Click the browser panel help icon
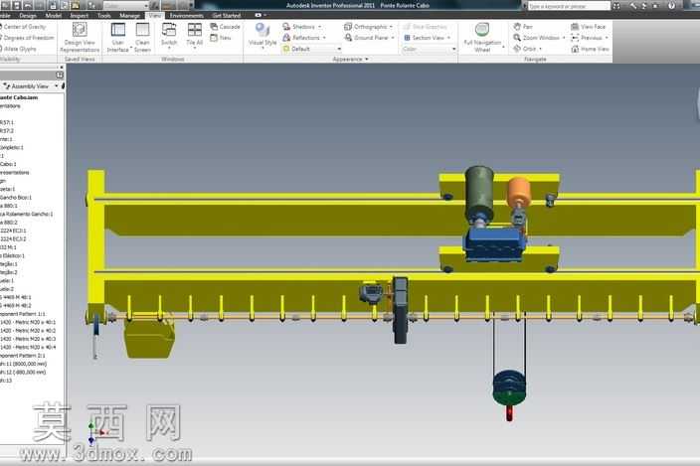This screenshot has width=700, height=466. [x=60, y=76]
